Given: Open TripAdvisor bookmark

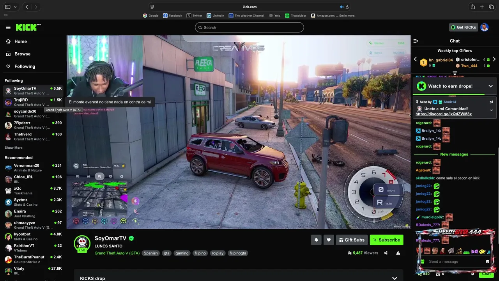Looking at the screenshot, I should 296,16.
